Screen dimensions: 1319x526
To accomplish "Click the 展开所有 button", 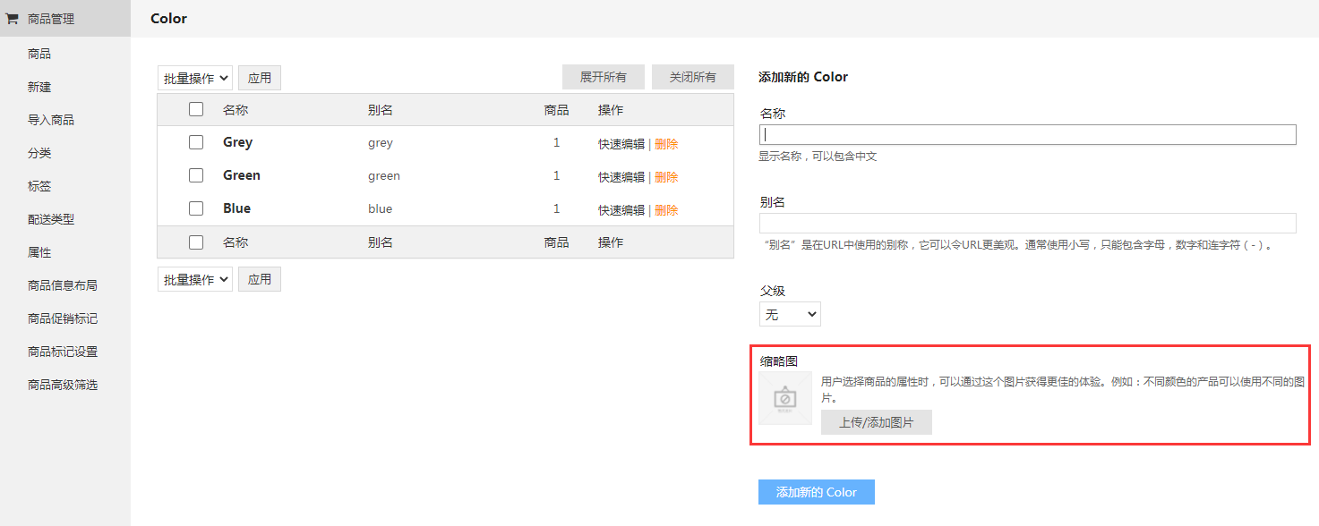I will point(604,77).
